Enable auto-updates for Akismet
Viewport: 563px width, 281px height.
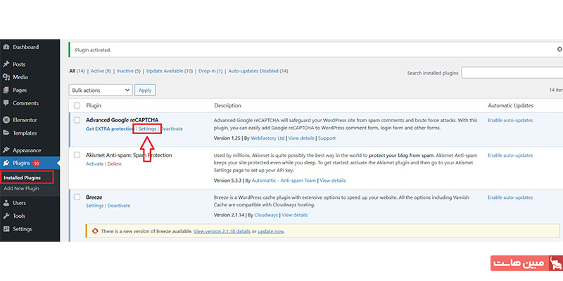(510, 155)
